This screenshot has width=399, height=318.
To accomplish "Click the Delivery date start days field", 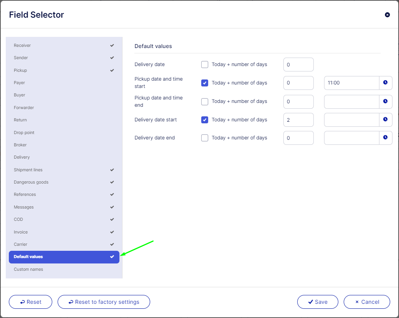I will click(298, 120).
